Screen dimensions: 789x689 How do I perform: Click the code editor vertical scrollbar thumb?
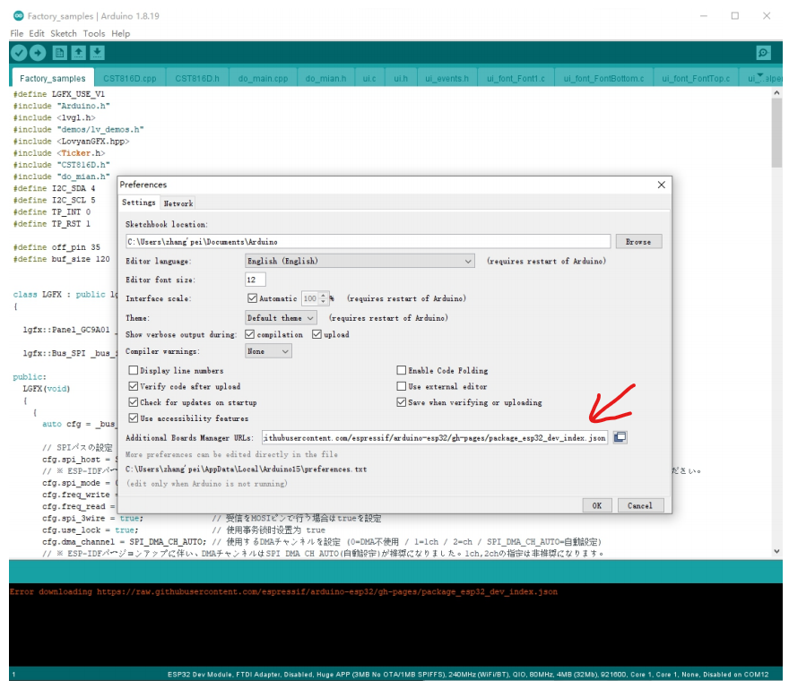point(776,133)
